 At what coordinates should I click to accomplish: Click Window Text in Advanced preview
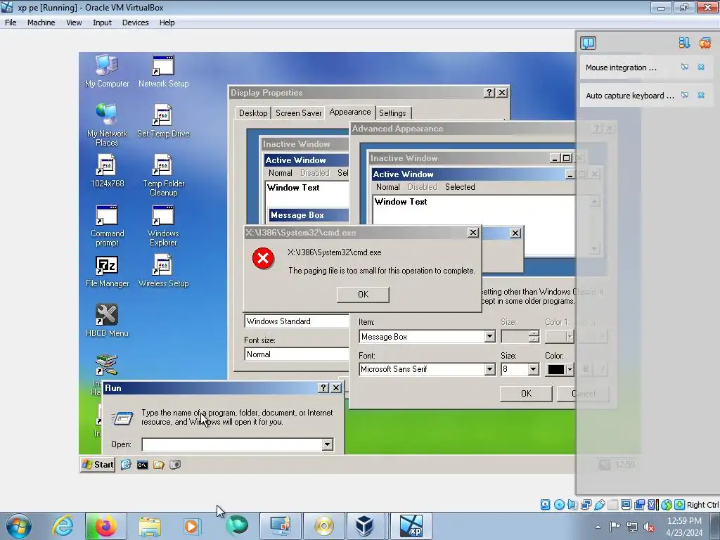click(x=400, y=202)
